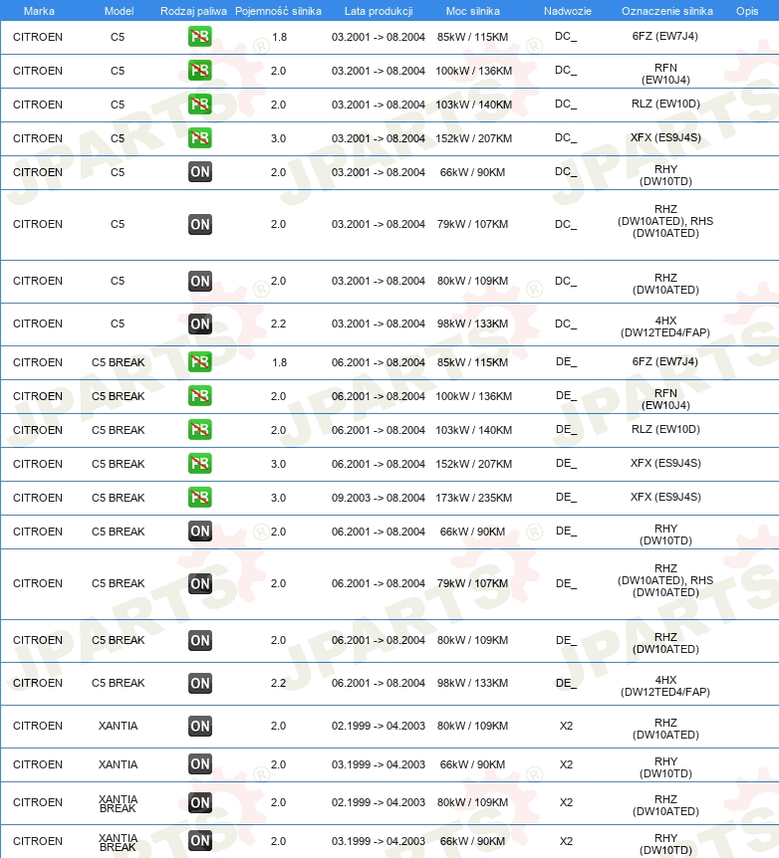Select 'XFX (ES9J4S)' in the 173kW row
This screenshot has width=779, height=858.
pos(665,497)
